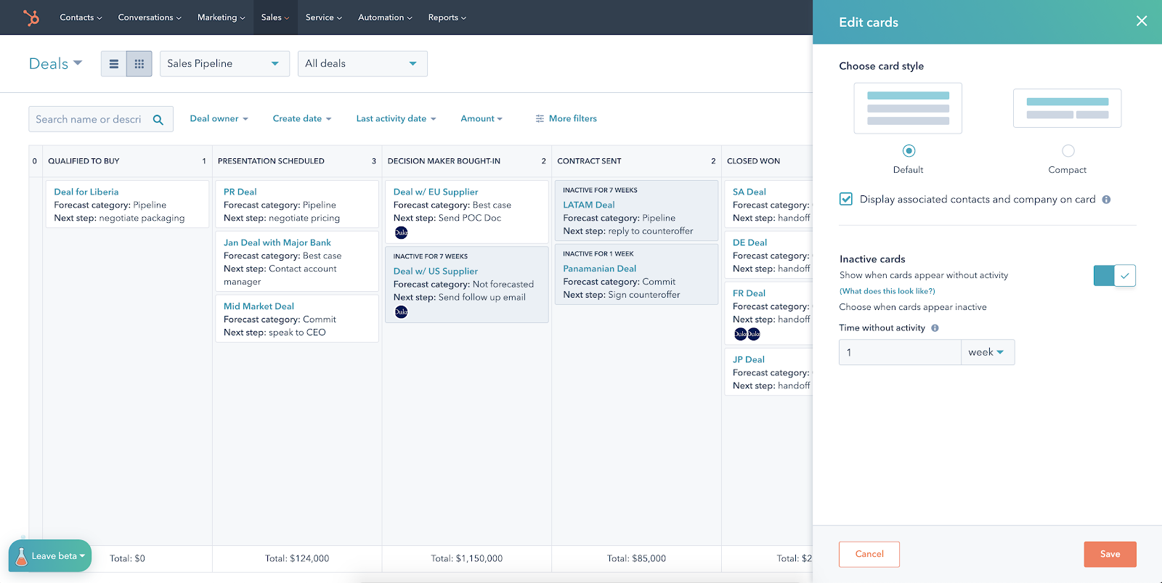Switch to board grid view icon
This screenshot has width=1162, height=583.
click(x=139, y=64)
